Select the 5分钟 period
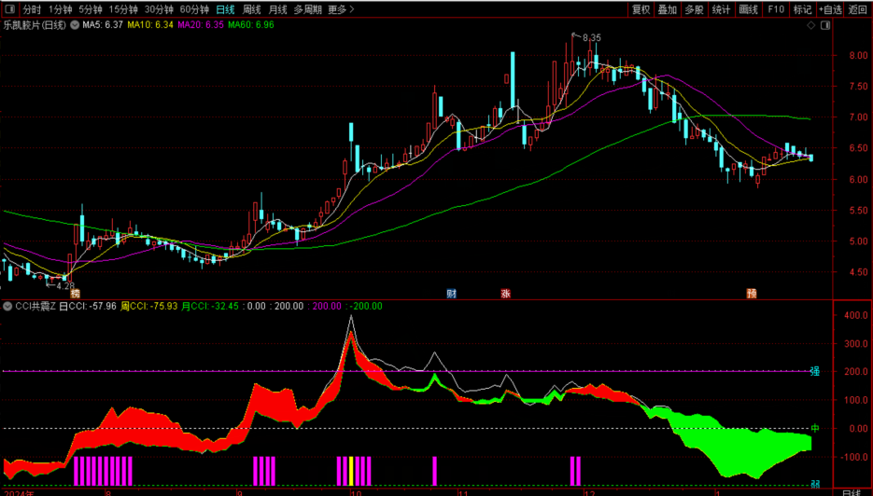 [x=91, y=9]
